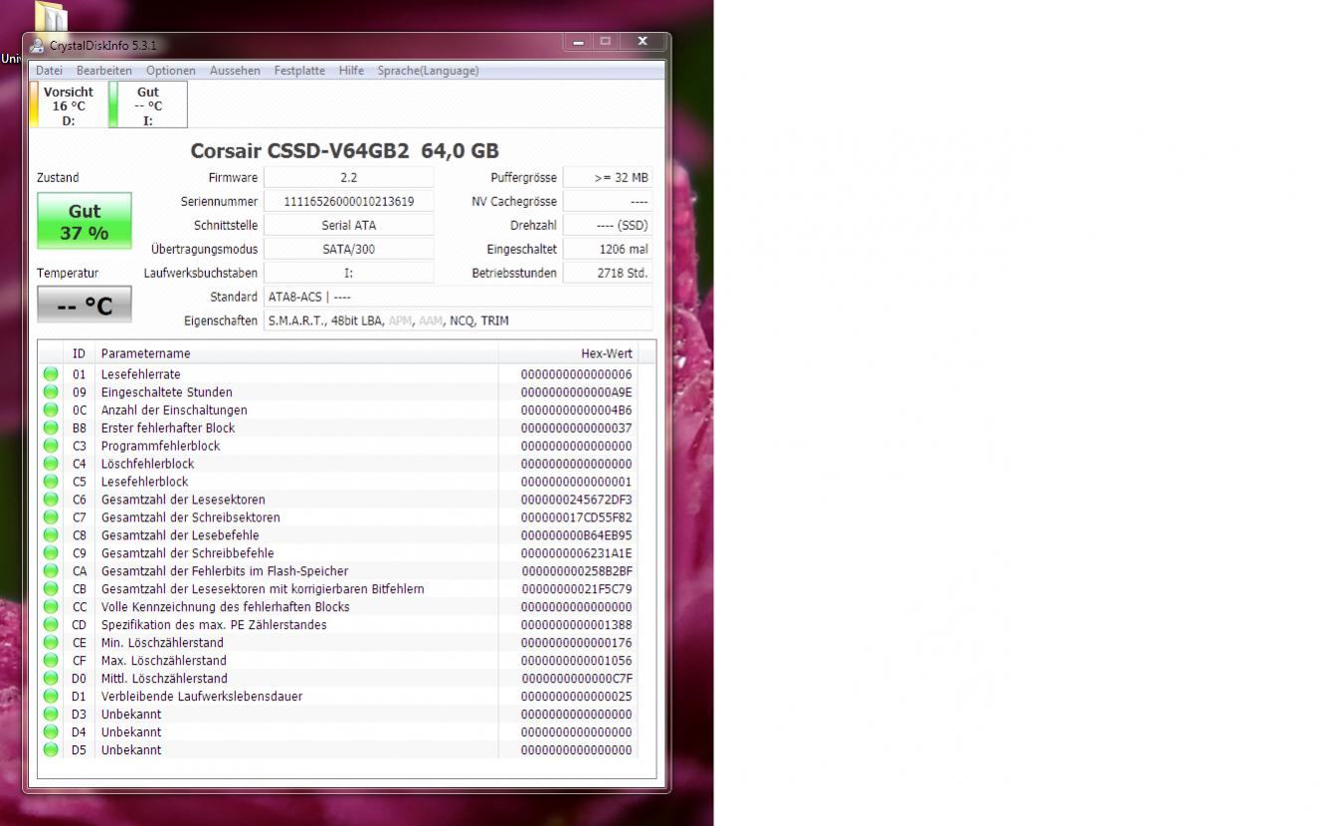Click the NV Cachegrösse value field
This screenshot has height=826, width=1332.
[608, 202]
